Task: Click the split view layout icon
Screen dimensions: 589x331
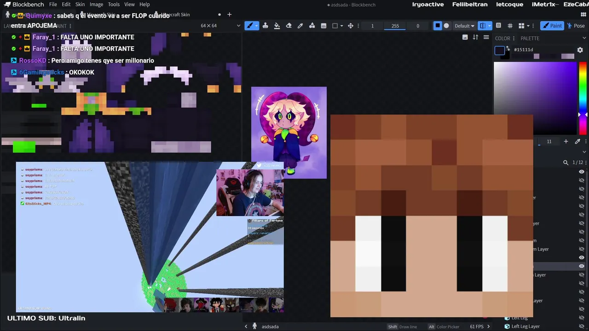Action: (521, 26)
